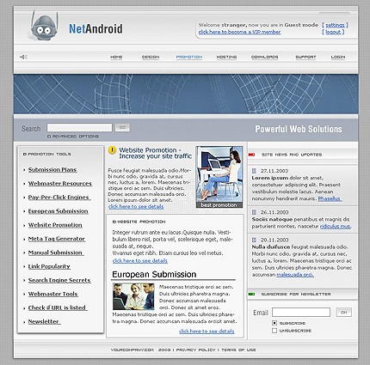The image size is (370, 365).
Task: Click the document icon beside 27.11.2003
Action: 254,171
